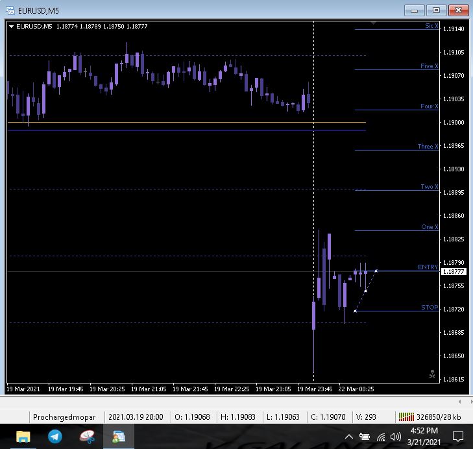Close the EURUSD,M5 chart window
This screenshot has height=449, width=473.
[458, 10]
